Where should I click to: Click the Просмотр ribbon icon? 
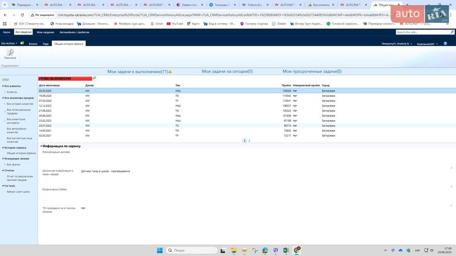pos(10,54)
